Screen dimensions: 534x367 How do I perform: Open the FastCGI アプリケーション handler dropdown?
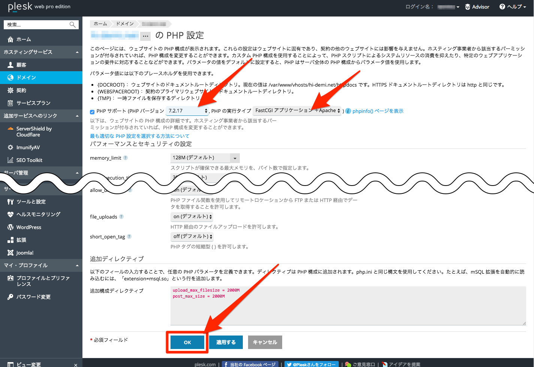click(x=297, y=111)
